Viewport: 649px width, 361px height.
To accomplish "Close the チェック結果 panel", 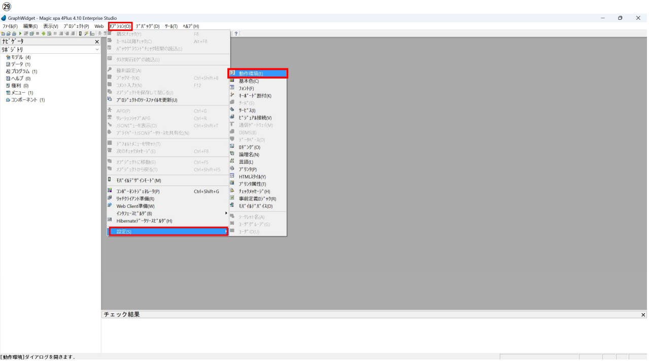I will coord(644,315).
